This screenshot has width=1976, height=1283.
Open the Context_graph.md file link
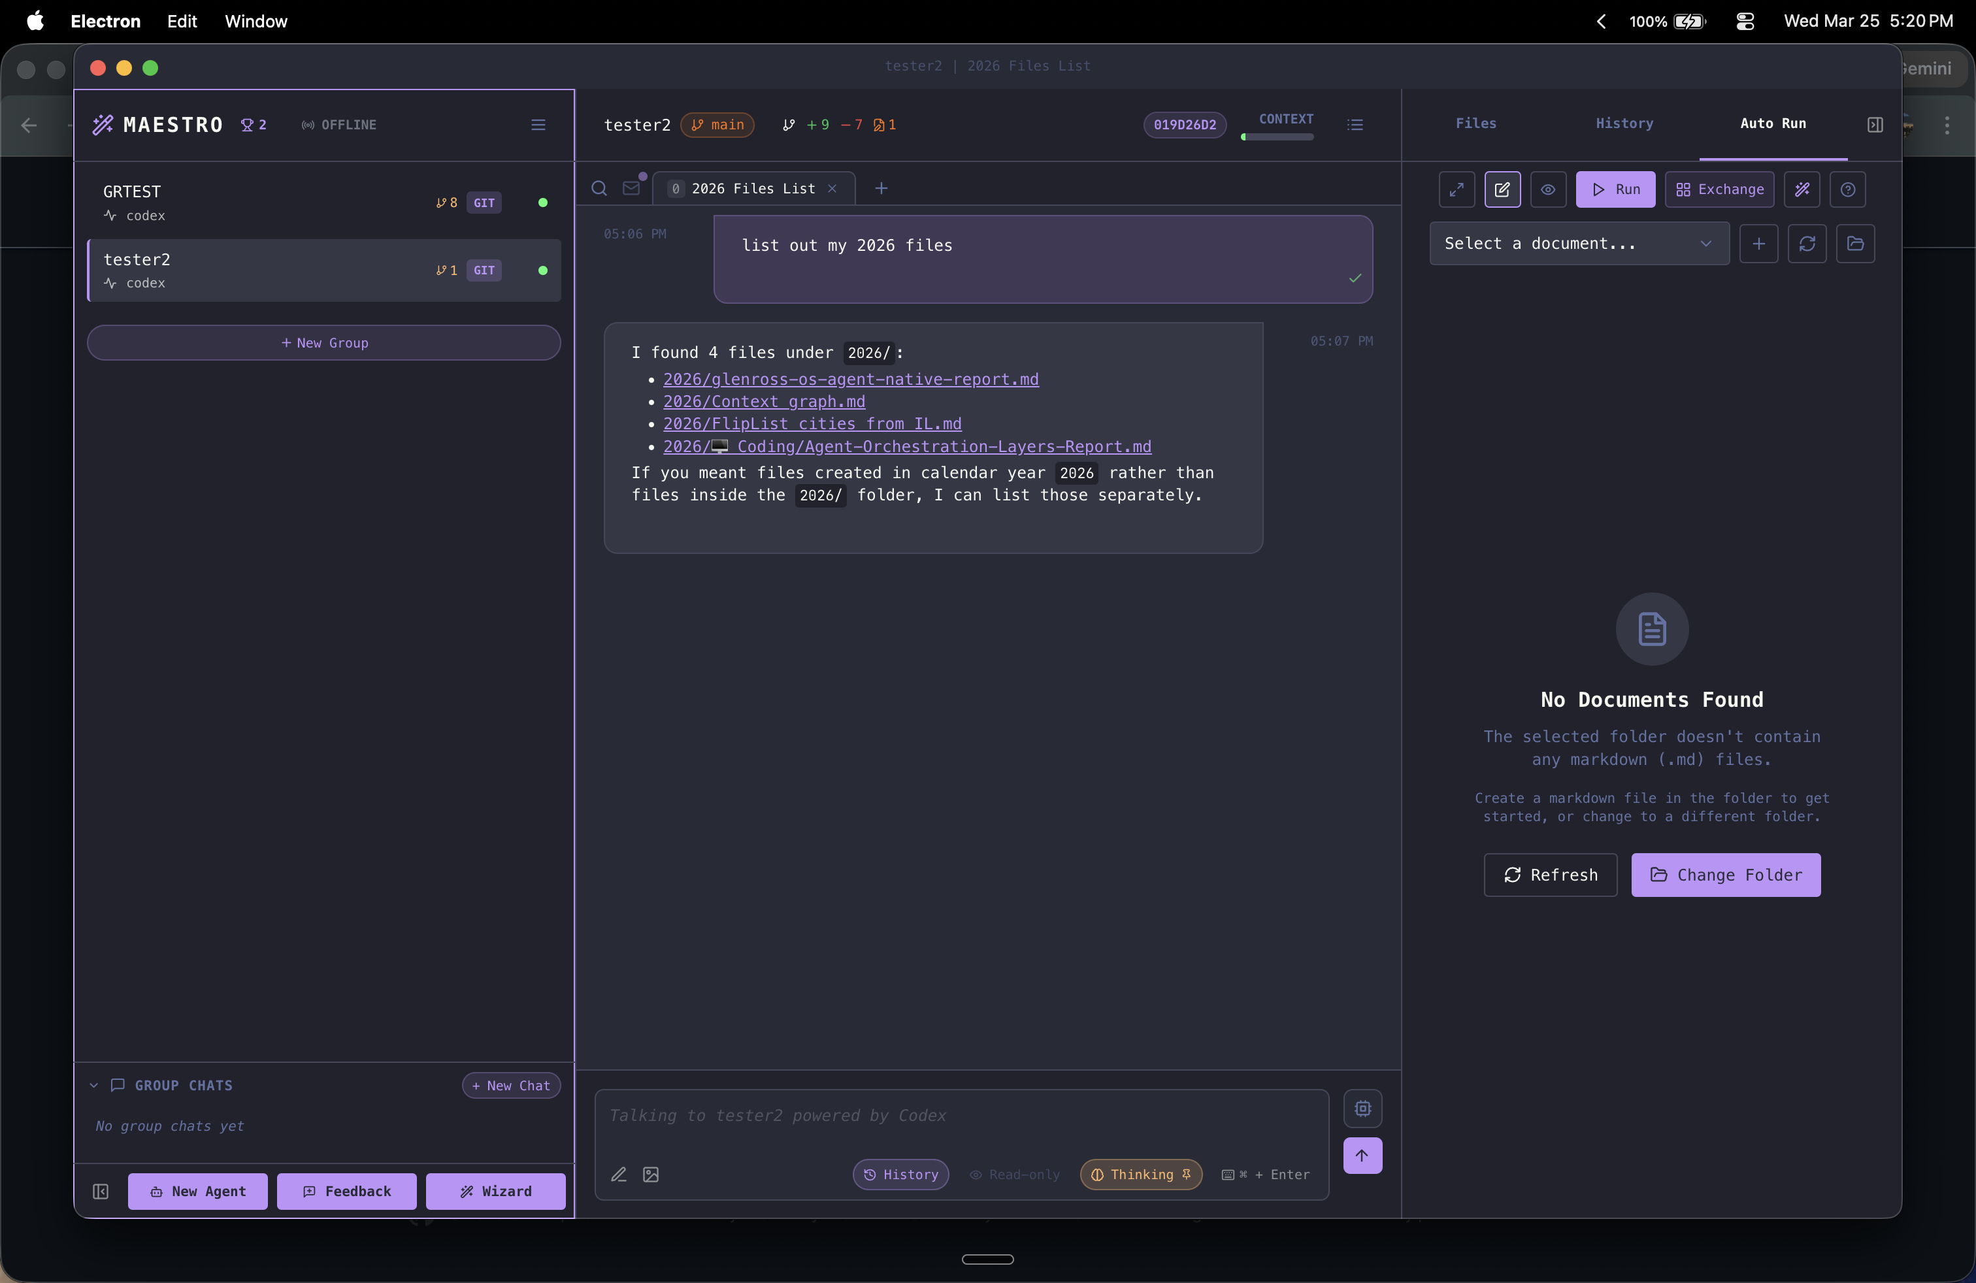[763, 402]
